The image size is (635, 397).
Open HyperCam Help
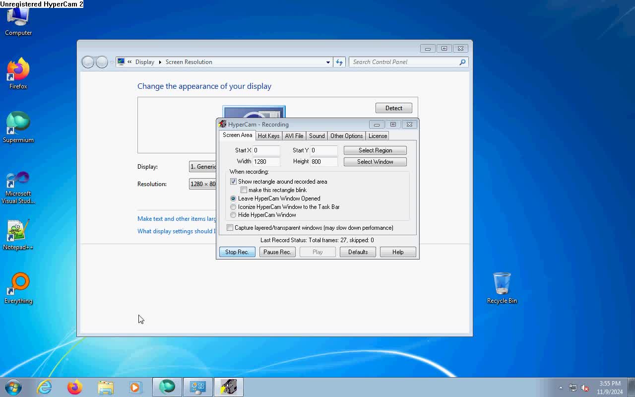pyautogui.click(x=398, y=252)
